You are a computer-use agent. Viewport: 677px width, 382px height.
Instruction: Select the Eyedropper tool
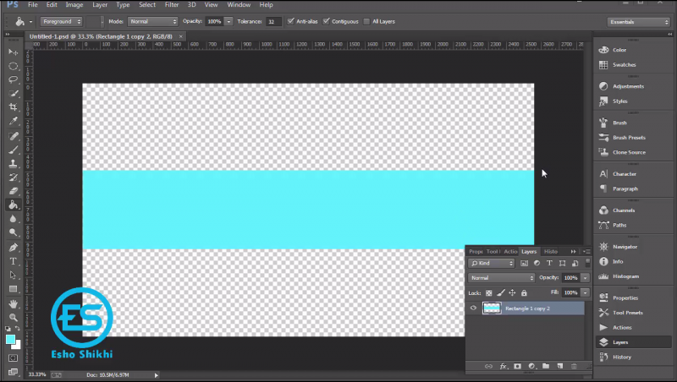(13, 121)
